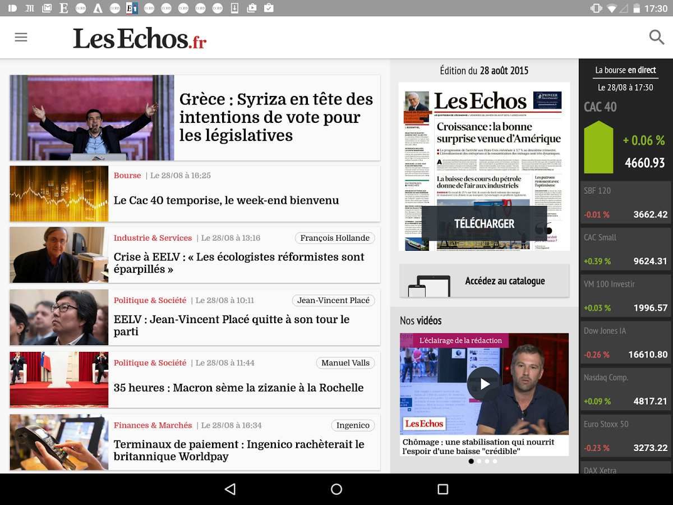Image resolution: width=673 pixels, height=505 pixels.
Task: Select the François Hollande tag
Action: point(335,238)
